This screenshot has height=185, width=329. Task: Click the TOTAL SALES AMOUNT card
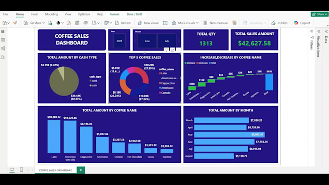click(254, 40)
